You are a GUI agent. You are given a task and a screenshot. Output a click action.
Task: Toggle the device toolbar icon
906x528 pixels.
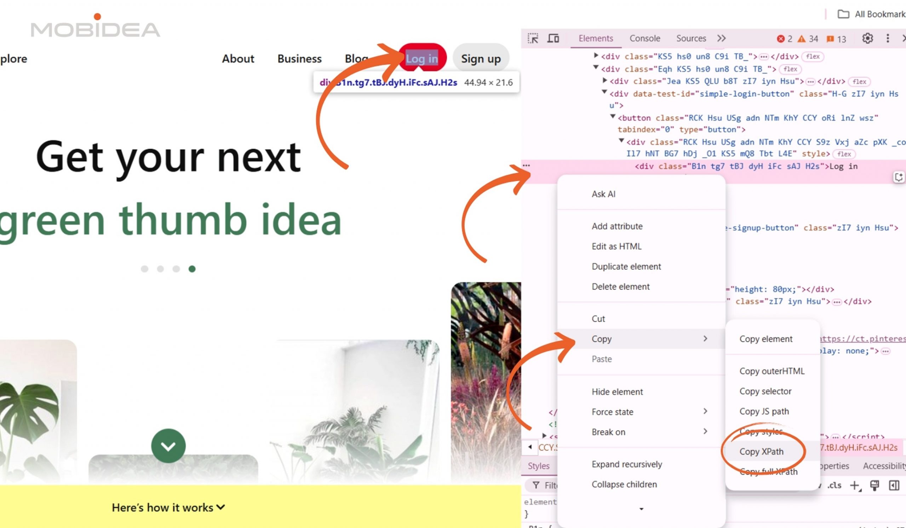(553, 38)
